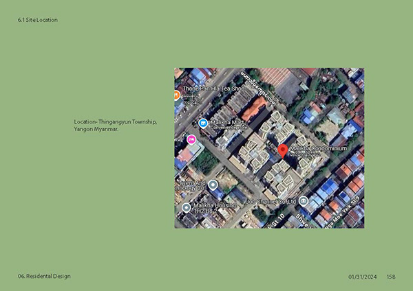
Task: Select the "06. Residental Design" footer text
Action: click(x=44, y=276)
